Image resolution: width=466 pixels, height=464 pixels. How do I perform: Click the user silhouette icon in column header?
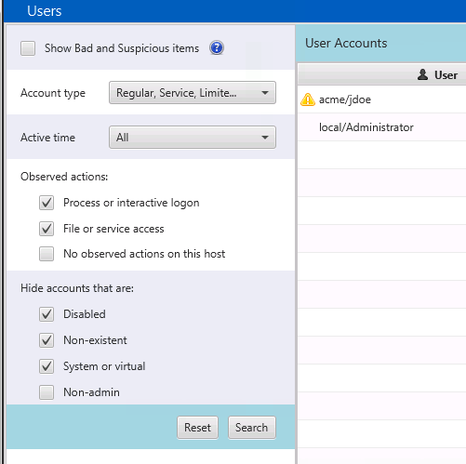pyautogui.click(x=422, y=75)
